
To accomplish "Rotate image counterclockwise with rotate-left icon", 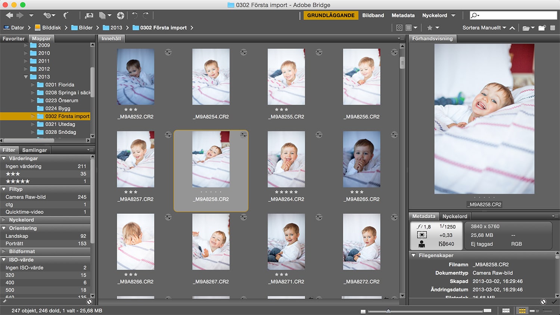I will (135, 15).
